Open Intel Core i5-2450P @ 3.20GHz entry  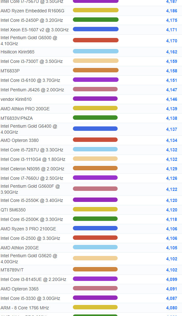(32, 20)
